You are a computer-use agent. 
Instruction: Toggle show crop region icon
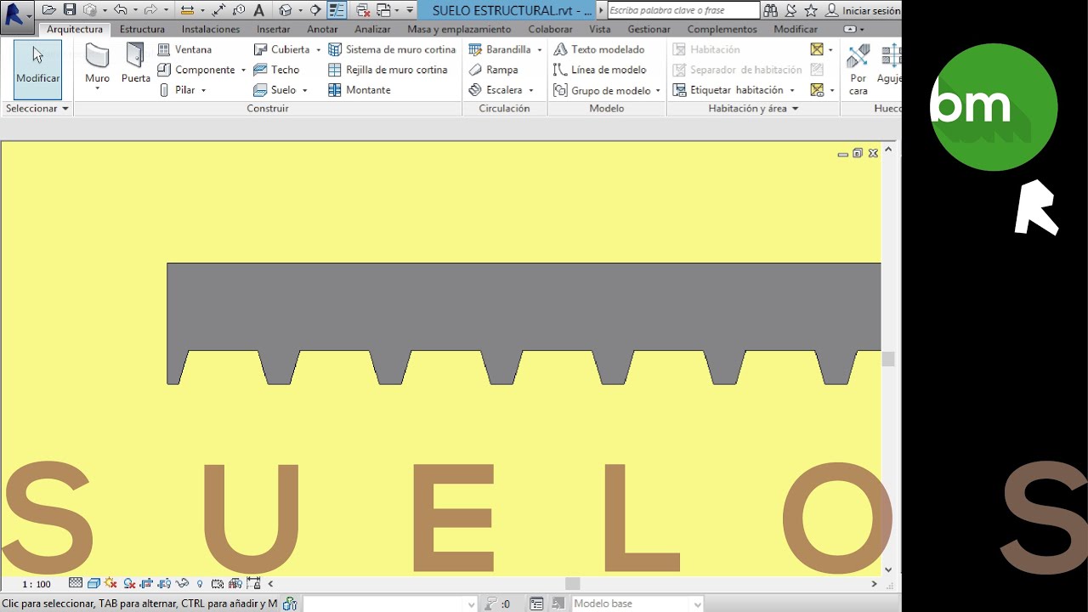(x=164, y=583)
